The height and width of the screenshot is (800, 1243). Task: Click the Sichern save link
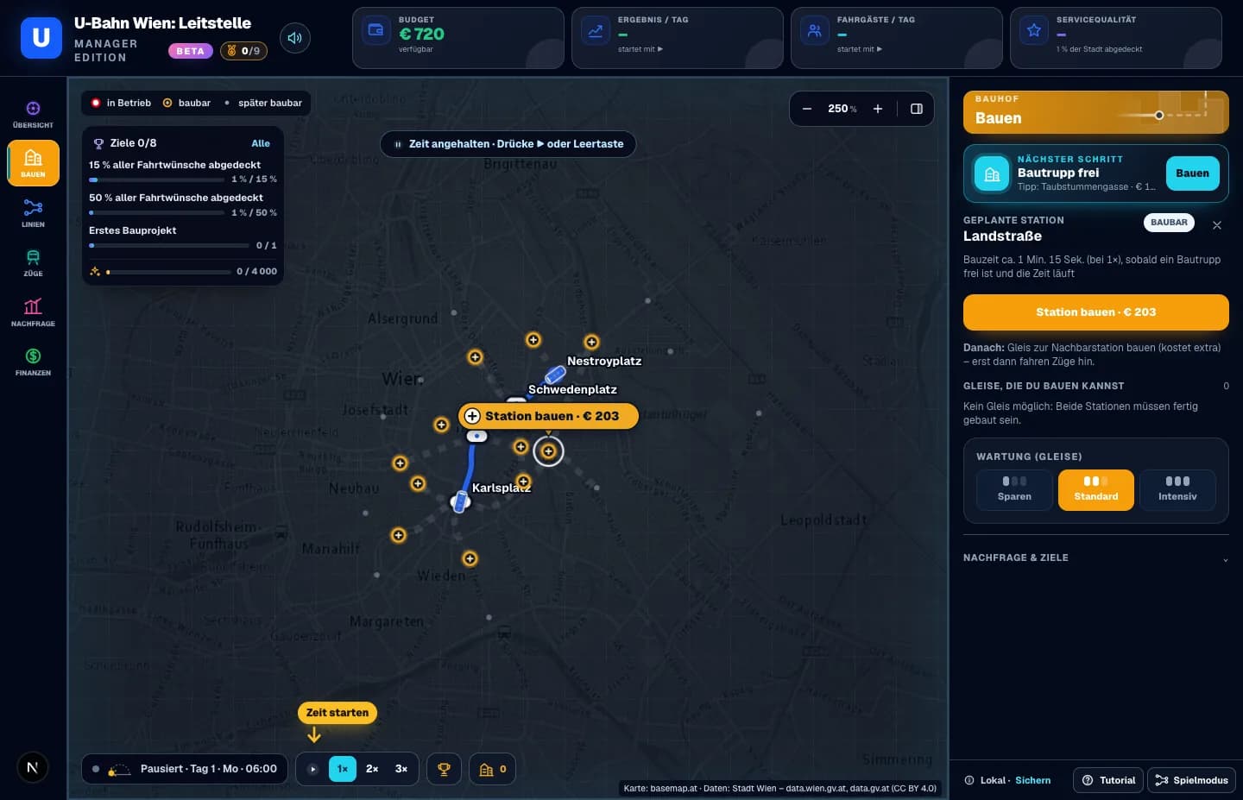point(1033,780)
